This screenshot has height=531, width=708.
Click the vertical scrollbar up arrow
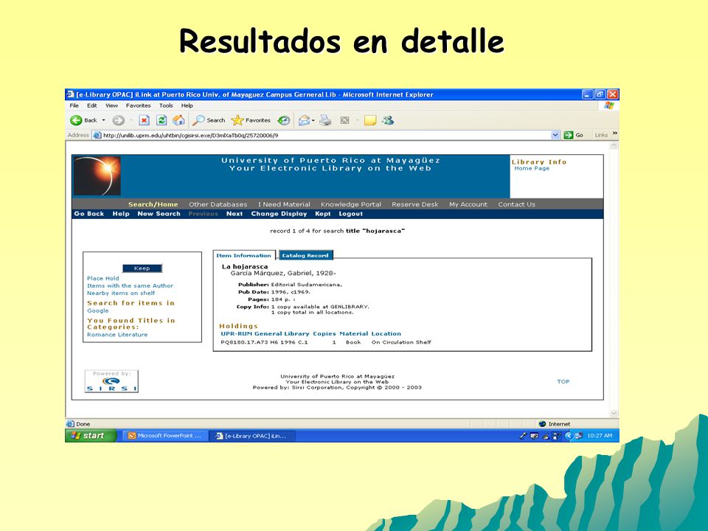click(x=613, y=145)
